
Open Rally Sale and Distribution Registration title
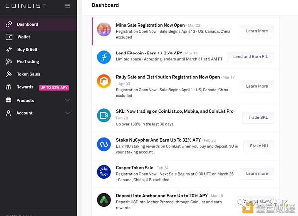tap(168, 77)
